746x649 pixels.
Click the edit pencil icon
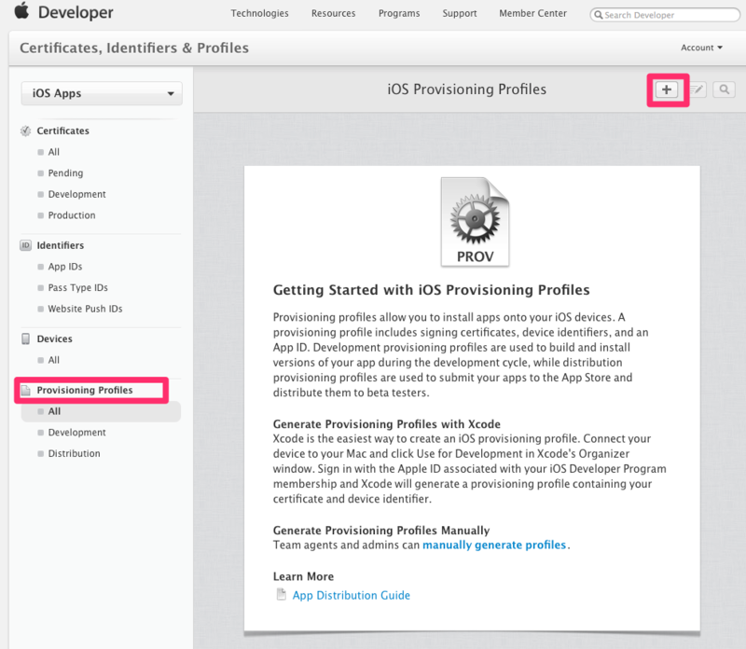click(x=697, y=90)
